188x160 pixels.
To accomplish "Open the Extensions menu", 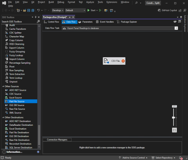I will pos(112,2).
